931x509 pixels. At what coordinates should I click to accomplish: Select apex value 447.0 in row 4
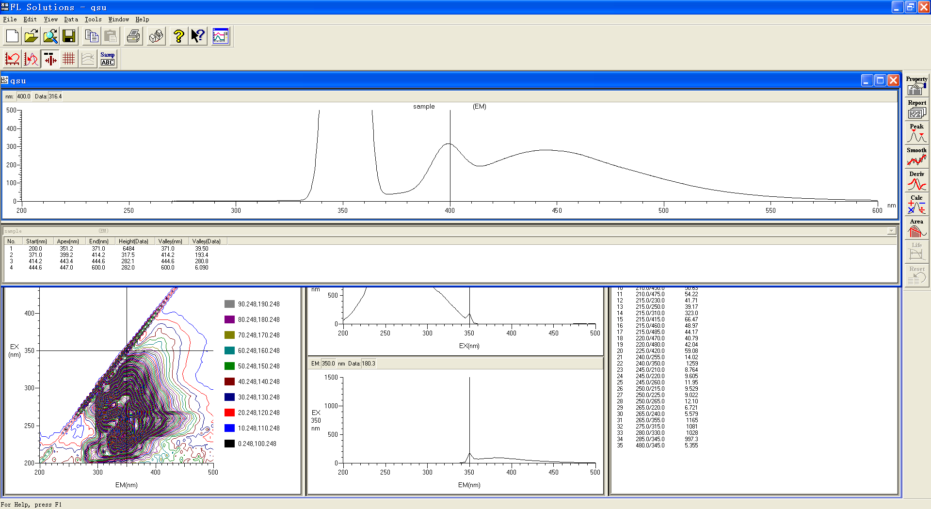(x=66, y=268)
